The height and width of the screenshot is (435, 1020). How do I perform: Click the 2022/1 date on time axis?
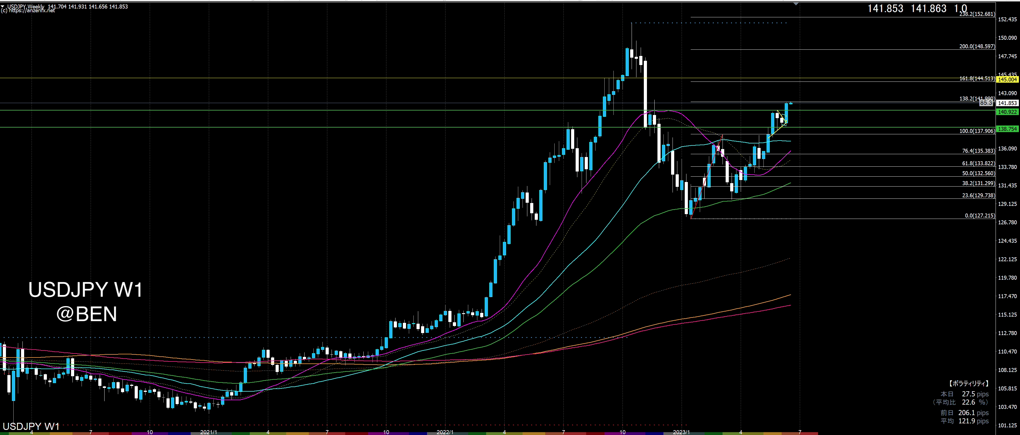tap(445, 432)
